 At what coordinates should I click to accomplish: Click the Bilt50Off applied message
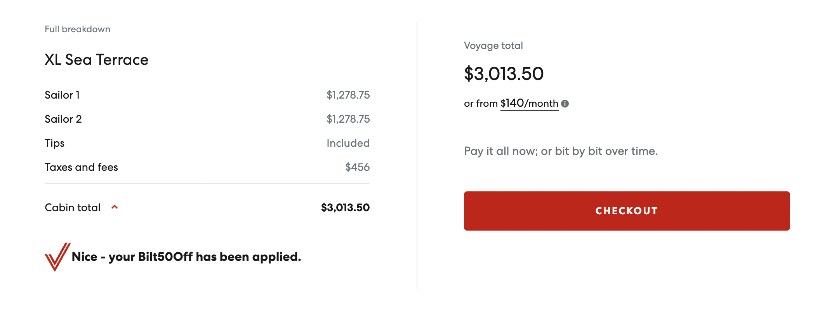coord(186,257)
